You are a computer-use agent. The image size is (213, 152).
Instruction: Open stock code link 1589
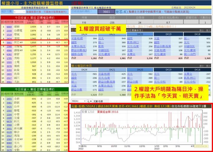coord(9,139)
